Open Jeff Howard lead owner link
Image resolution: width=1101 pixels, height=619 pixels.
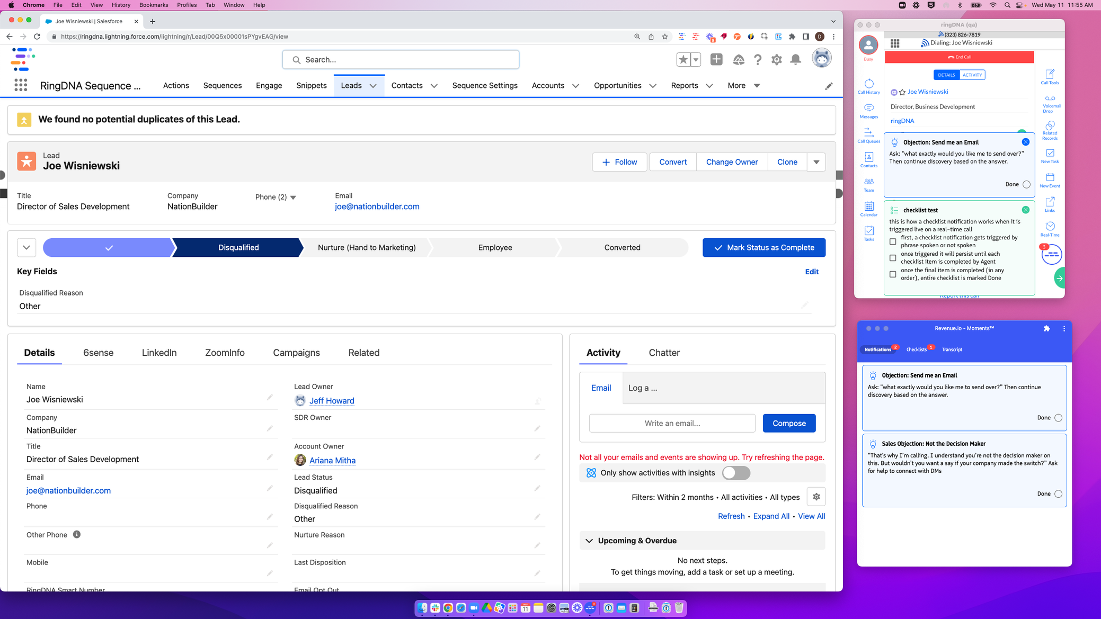coord(332,401)
